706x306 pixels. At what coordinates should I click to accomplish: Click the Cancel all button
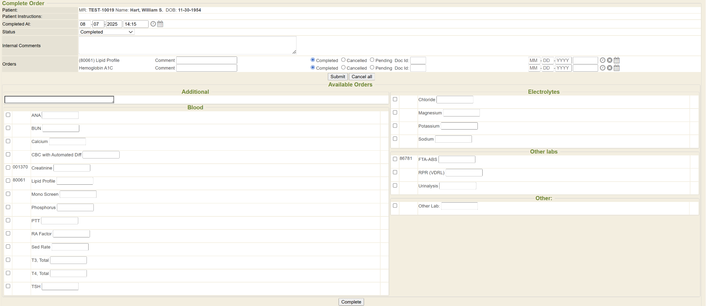(x=362, y=77)
